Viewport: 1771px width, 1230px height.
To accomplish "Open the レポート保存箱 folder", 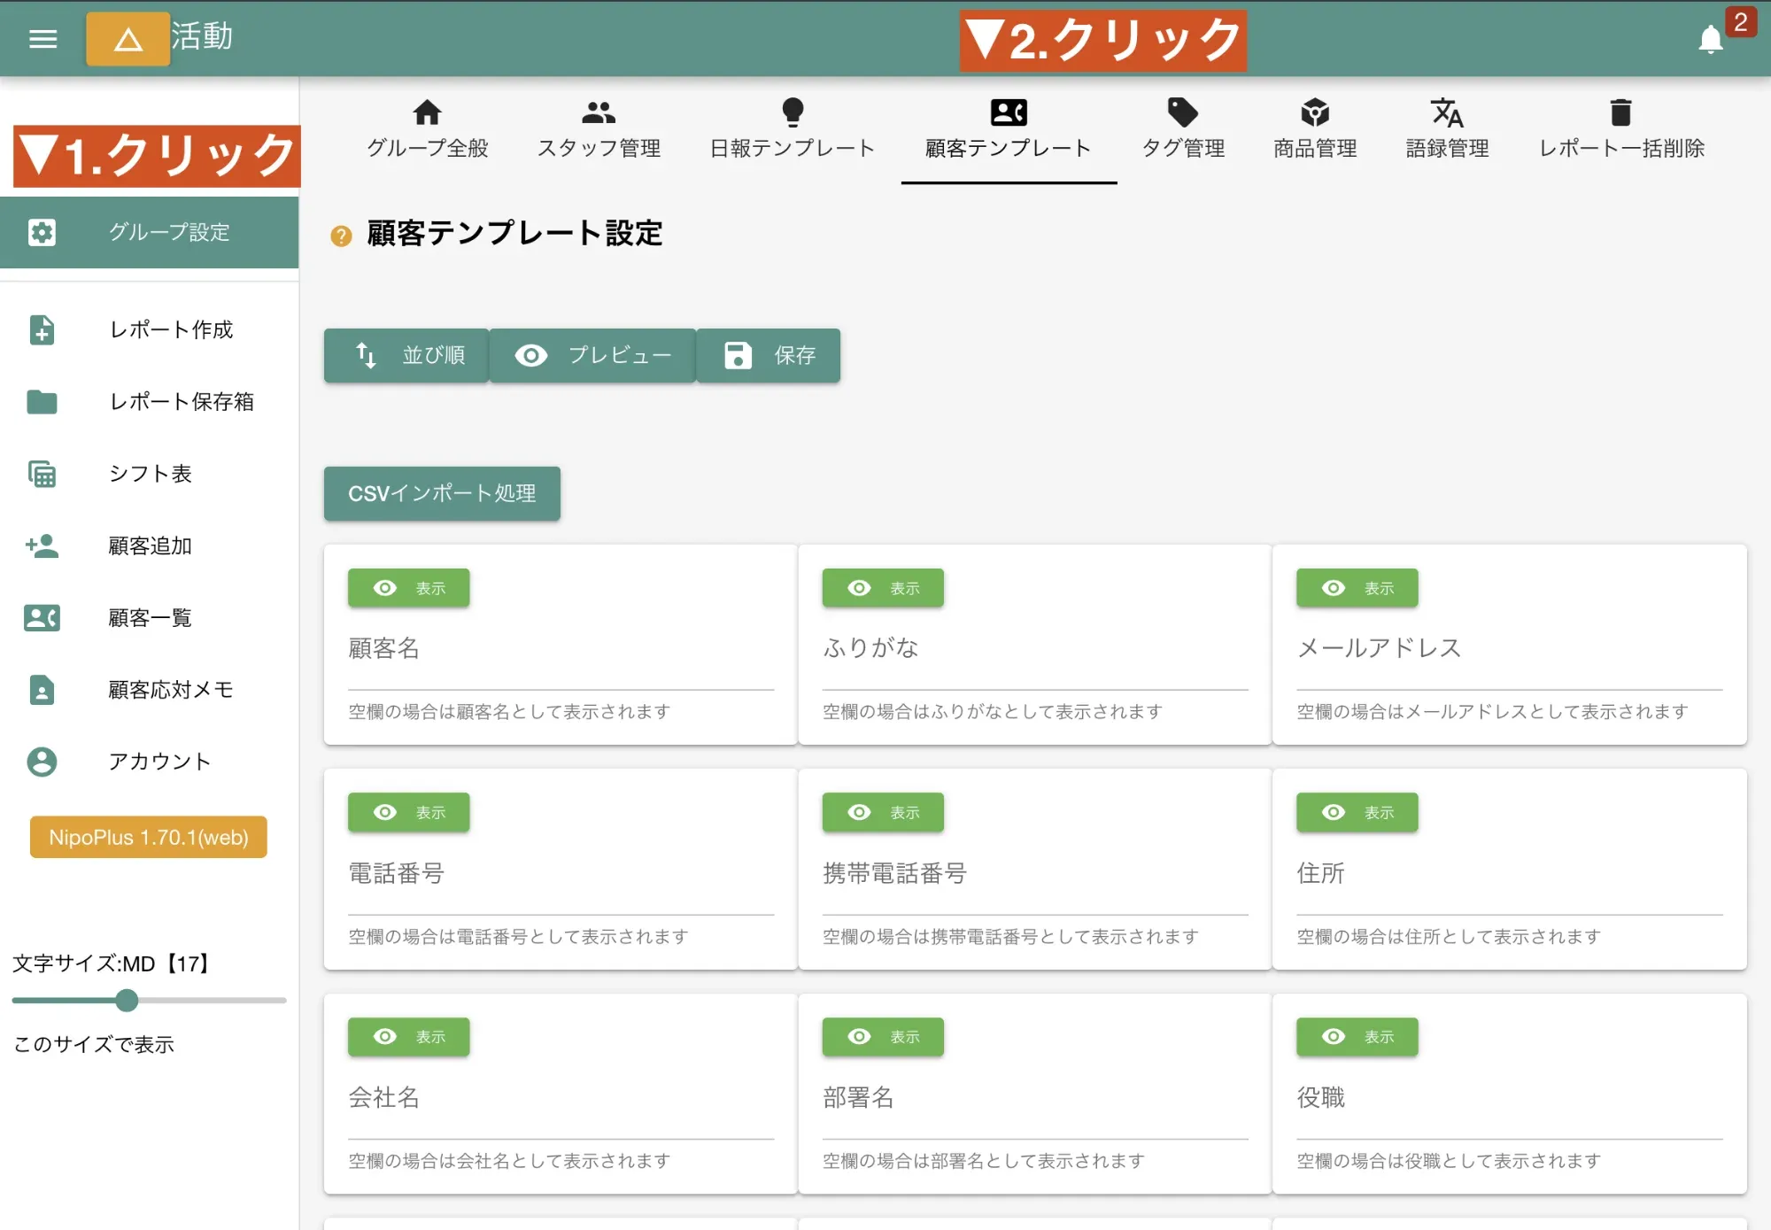I will click(x=41, y=403).
